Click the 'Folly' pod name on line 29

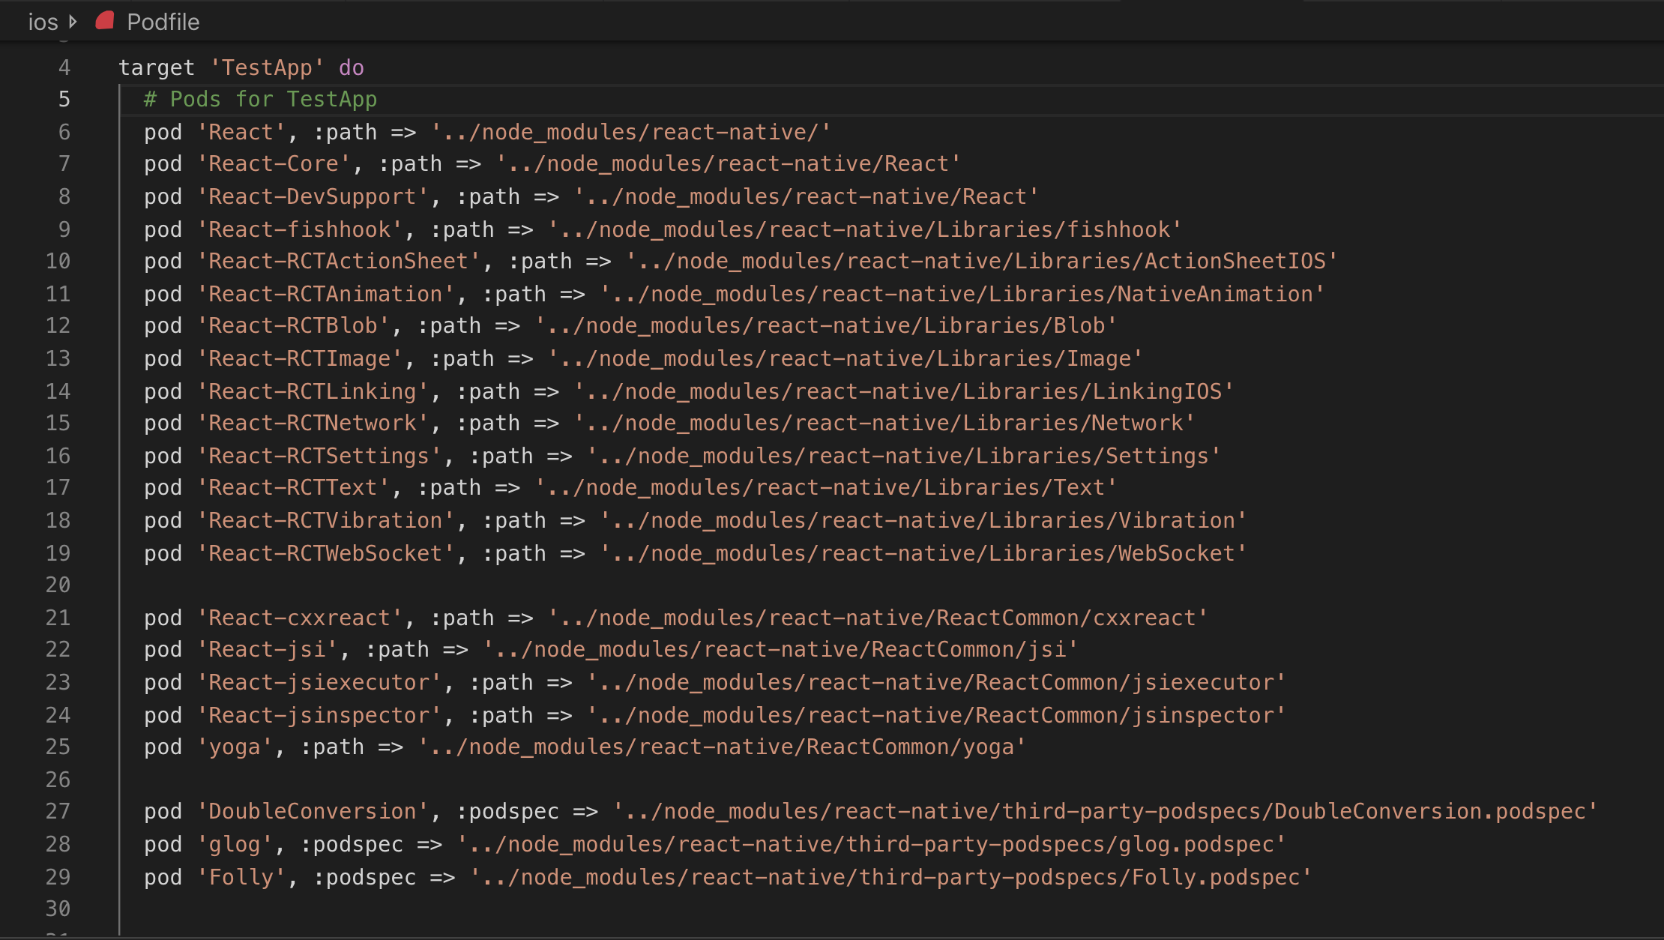click(x=242, y=876)
